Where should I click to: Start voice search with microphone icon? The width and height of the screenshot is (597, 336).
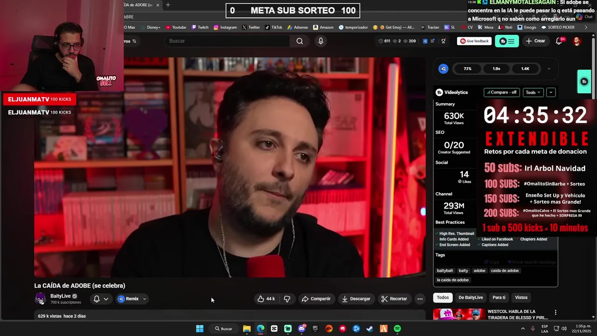tap(320, 41)
